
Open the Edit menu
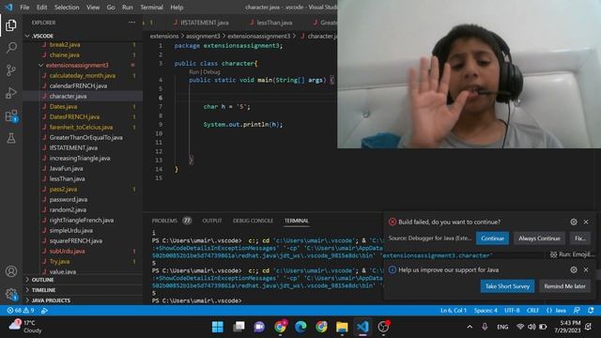pyautogui.click(x=41, y=8)
